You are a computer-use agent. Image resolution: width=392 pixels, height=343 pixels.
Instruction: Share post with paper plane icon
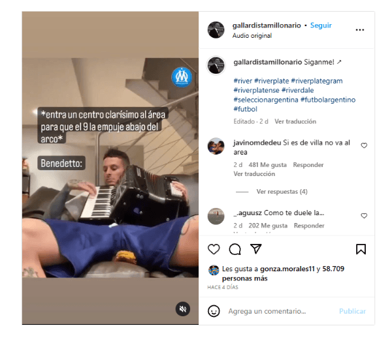coord(255,248)
